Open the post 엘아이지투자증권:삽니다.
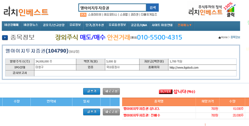Viewport: 249px width, 126px height. coord(142,109)
